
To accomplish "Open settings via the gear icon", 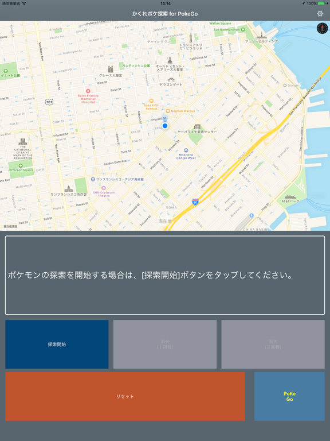I will pyautogui.click(x=320, y=14).
